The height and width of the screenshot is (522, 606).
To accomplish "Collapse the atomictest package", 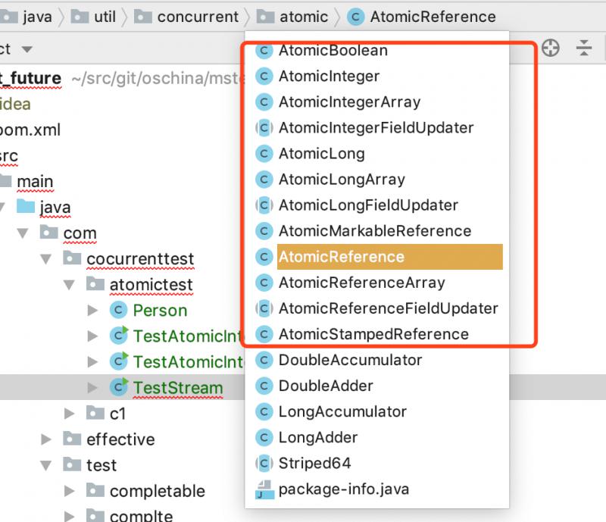I will [69, 285].
